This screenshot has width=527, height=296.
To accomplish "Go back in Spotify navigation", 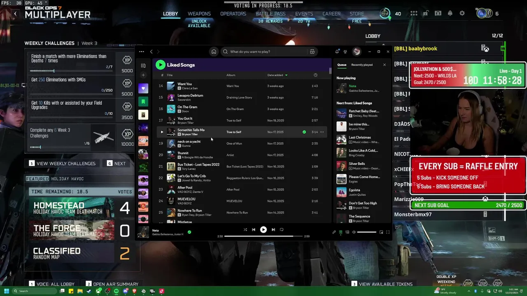I will coord(151,51).
